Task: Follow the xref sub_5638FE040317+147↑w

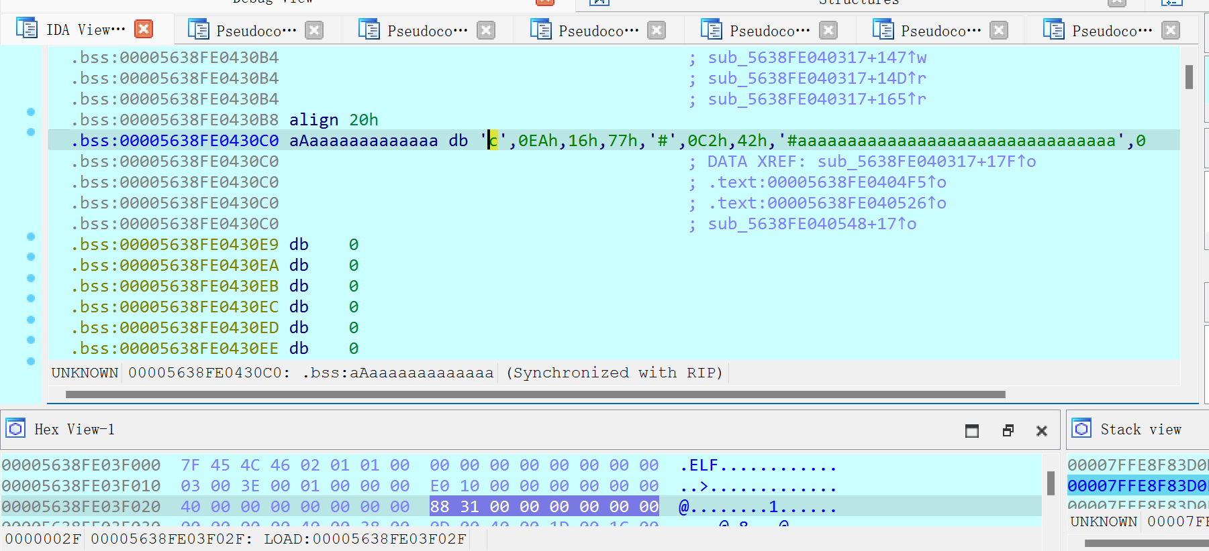Action: click(817, 58)
